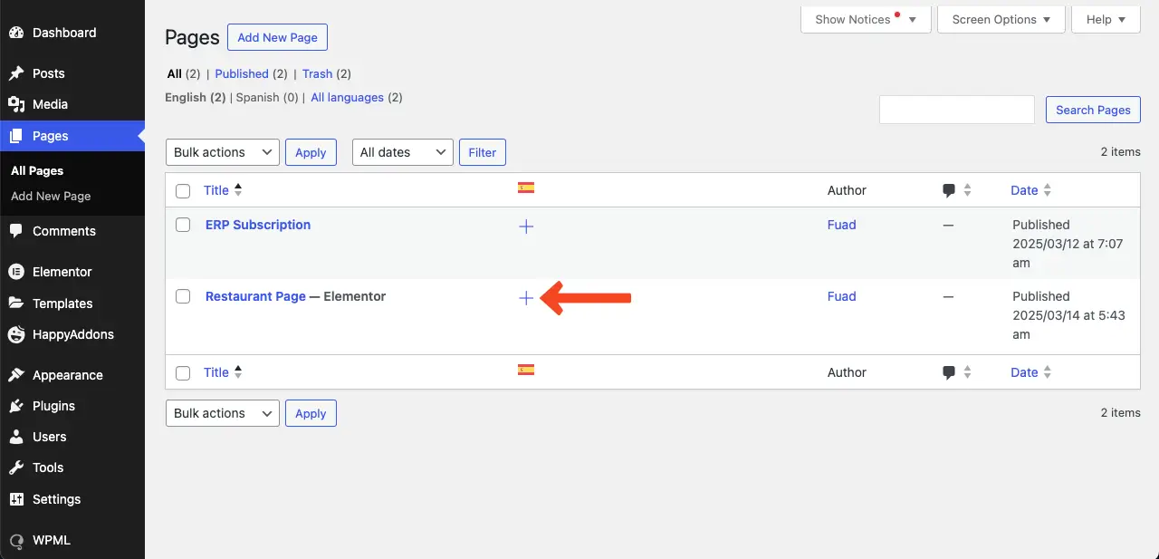Click the HappyAddons smiley icon
The image size is (1159, 559).
click(x=16, y=334)
